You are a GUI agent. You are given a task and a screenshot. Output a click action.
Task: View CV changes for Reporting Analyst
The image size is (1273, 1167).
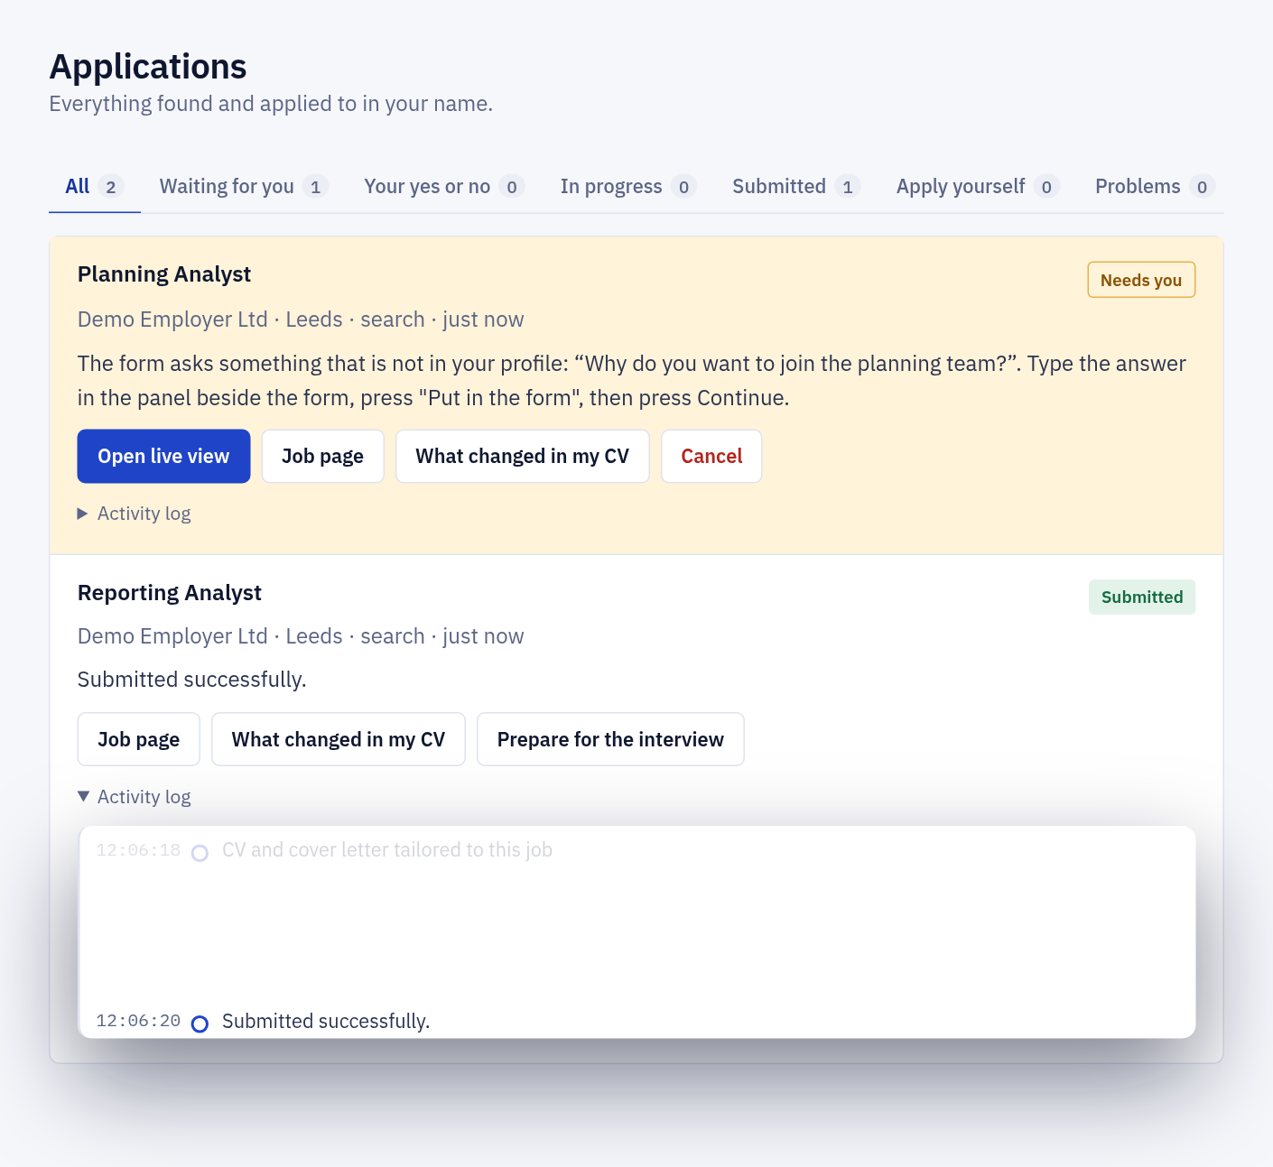coord(339,740)
